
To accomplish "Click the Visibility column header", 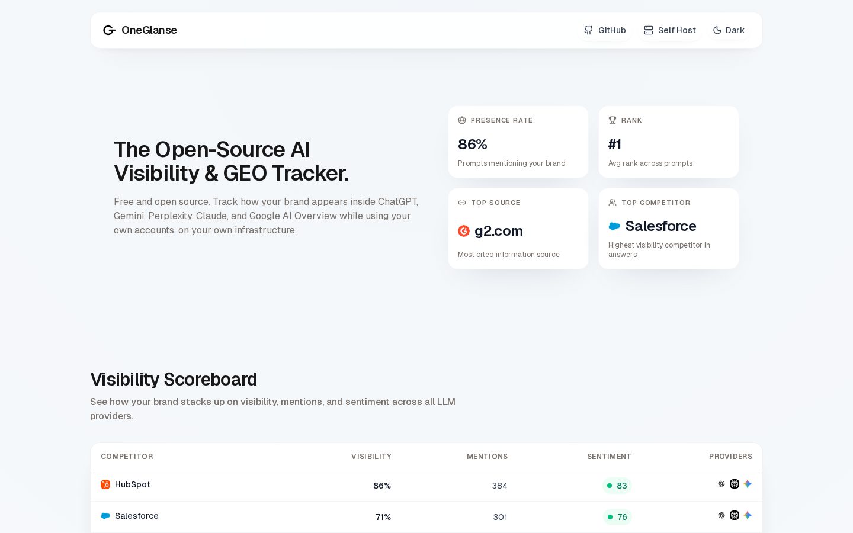I will tap(371, 457).
